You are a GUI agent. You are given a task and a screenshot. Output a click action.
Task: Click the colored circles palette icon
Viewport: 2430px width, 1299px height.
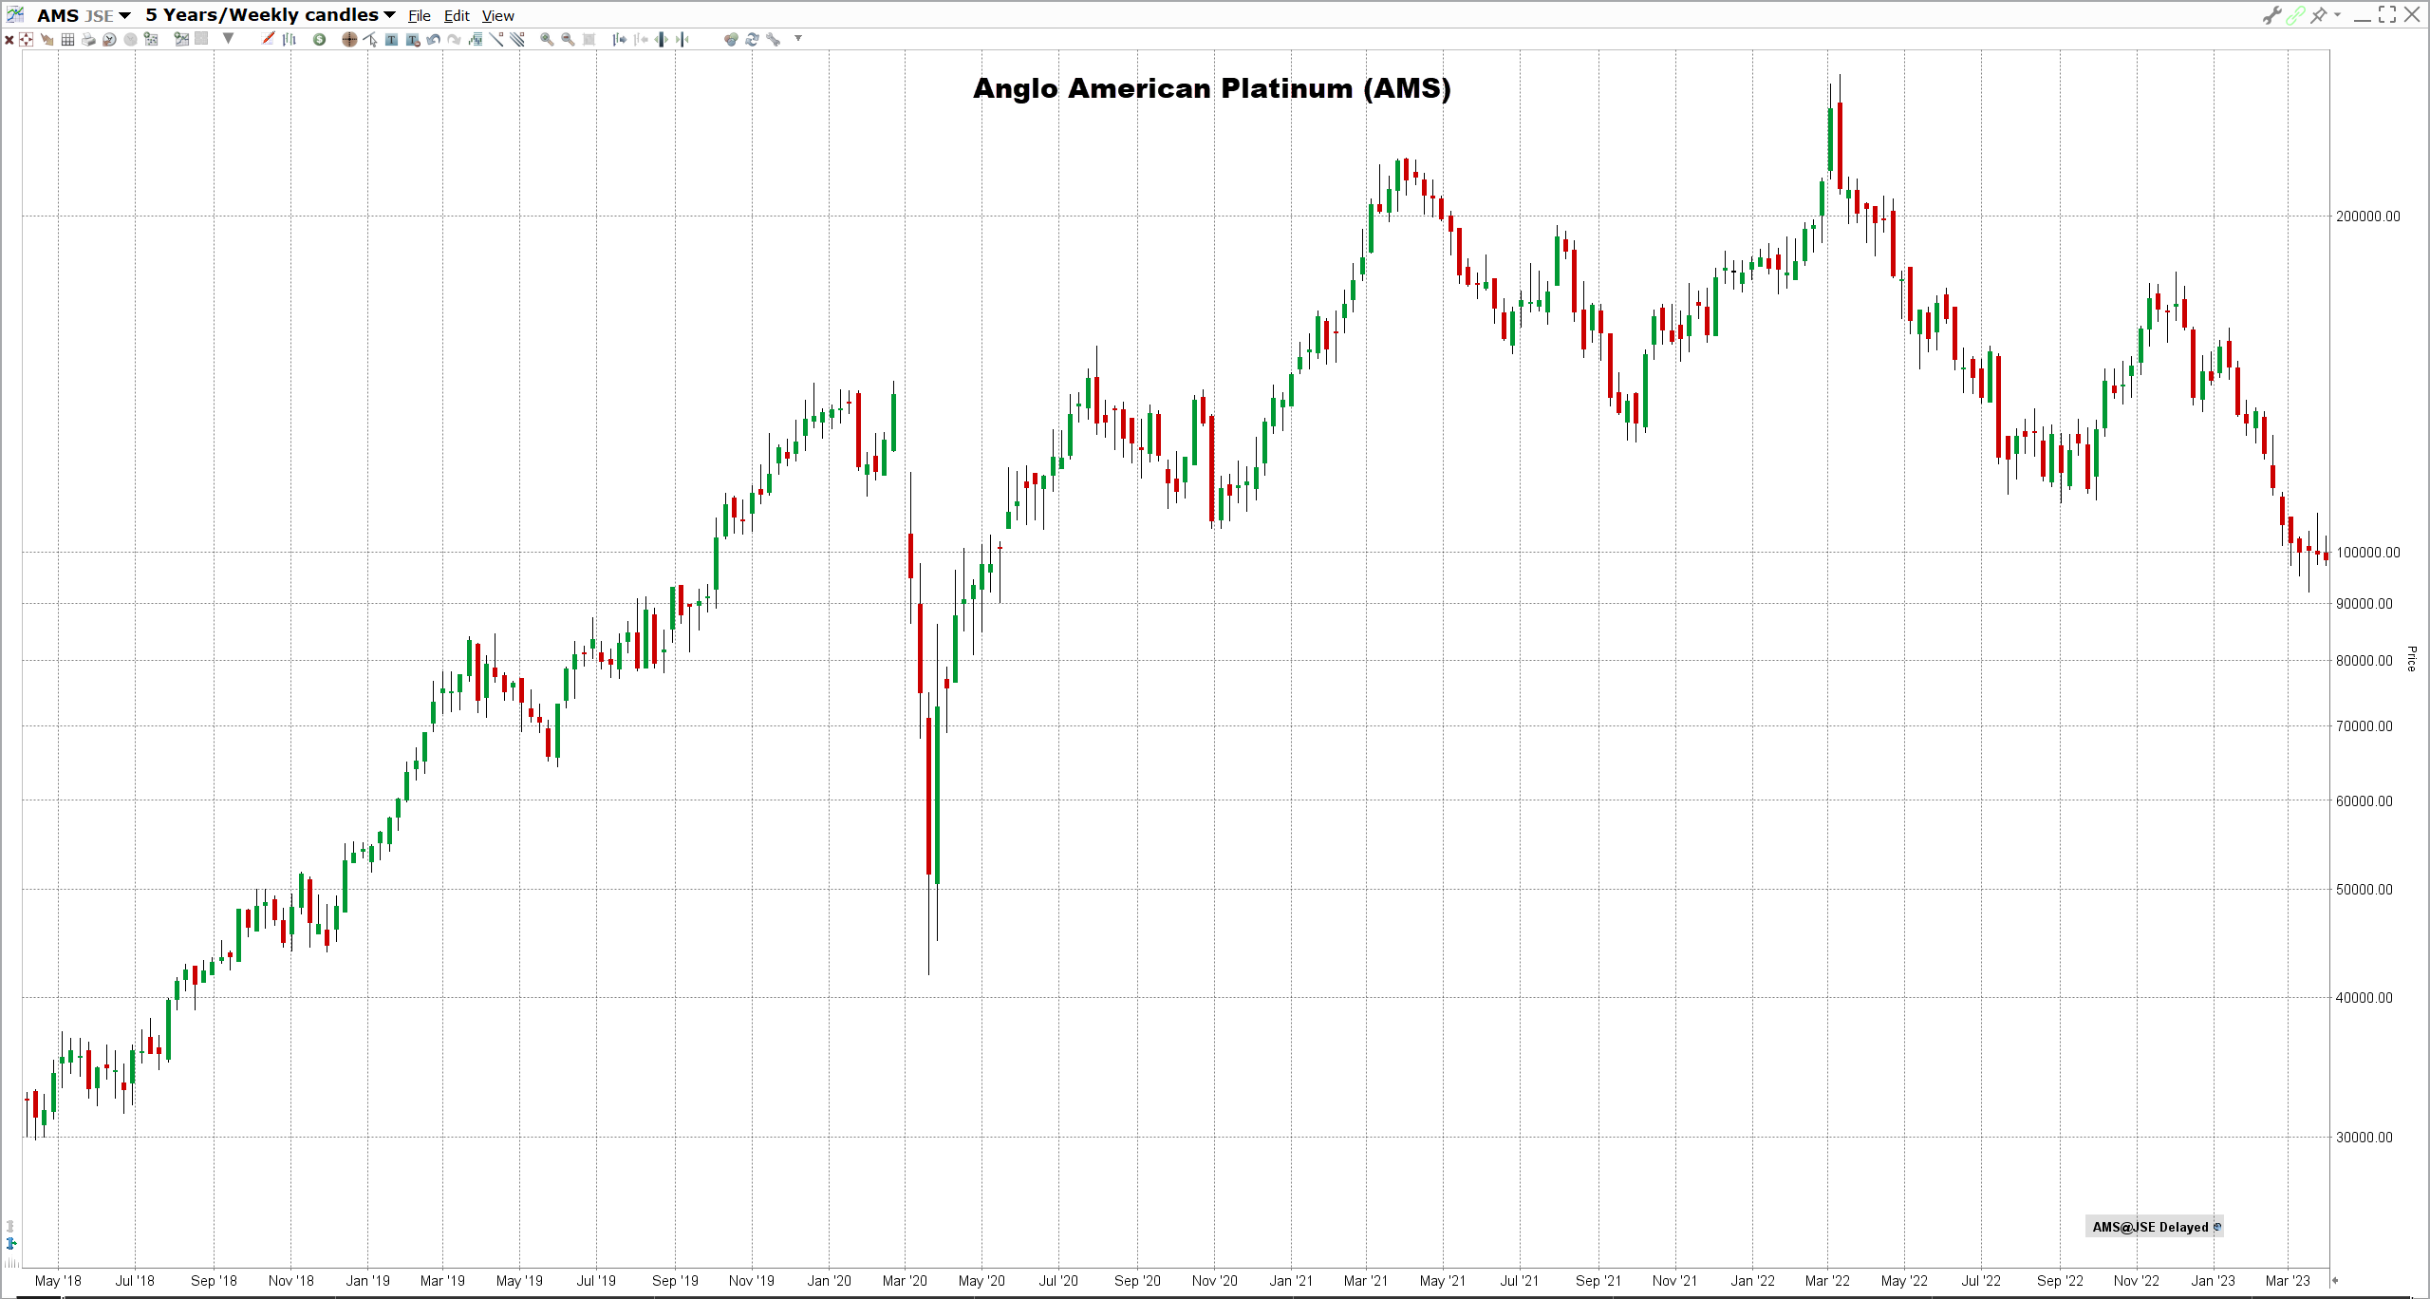731,40
